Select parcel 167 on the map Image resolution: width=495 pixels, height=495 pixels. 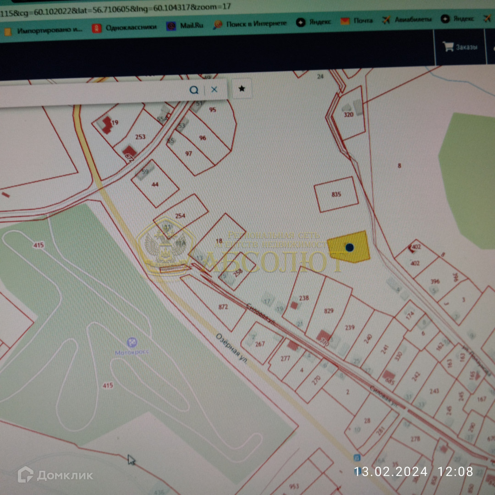tap(482, 399)
